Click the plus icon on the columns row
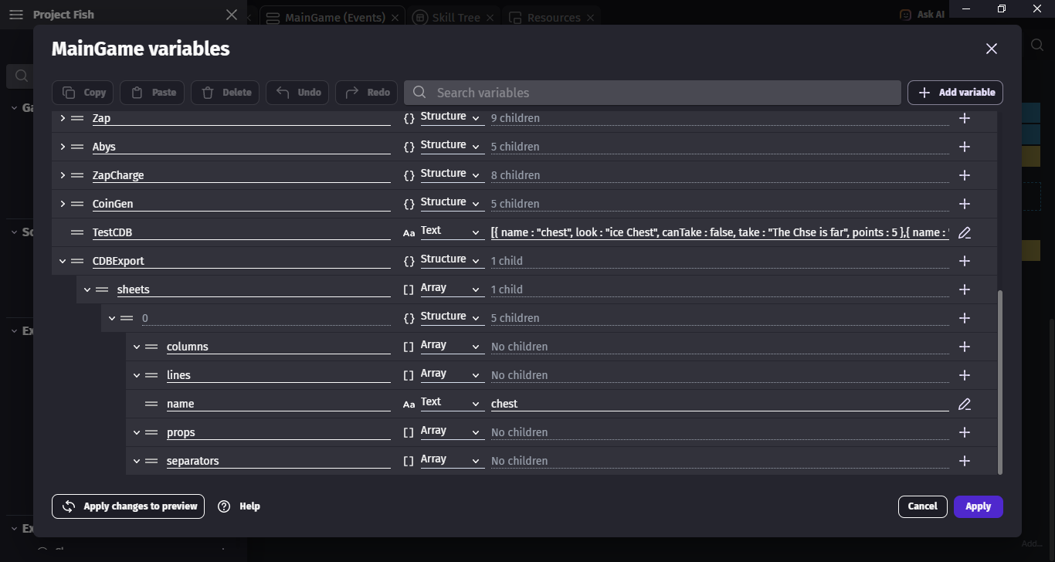The image size is (1055, 562). pos(964,347)
